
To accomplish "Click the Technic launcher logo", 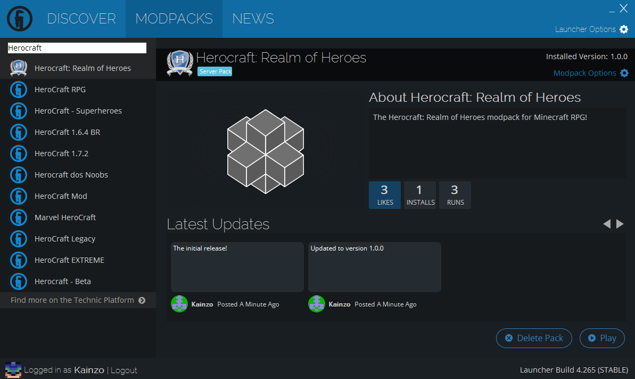I will tap(20, 19).
